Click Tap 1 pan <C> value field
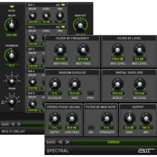This screenshot has height=157, width=157. [60, 22]
